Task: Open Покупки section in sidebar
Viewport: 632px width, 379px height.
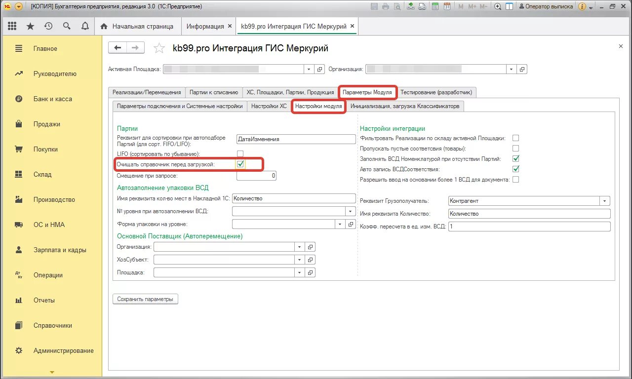Action: tap(45, 149)
